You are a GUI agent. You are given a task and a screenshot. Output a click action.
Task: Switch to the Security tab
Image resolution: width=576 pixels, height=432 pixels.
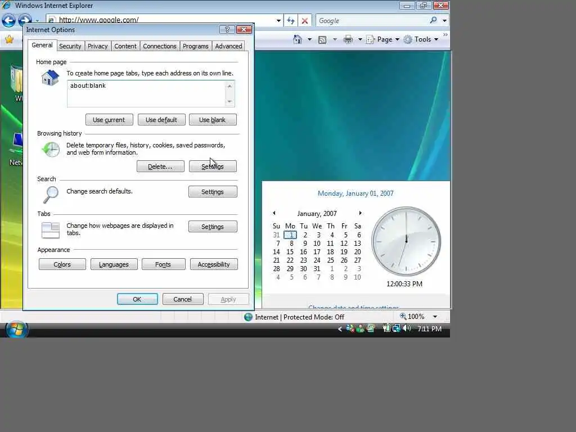click(70, 46)
